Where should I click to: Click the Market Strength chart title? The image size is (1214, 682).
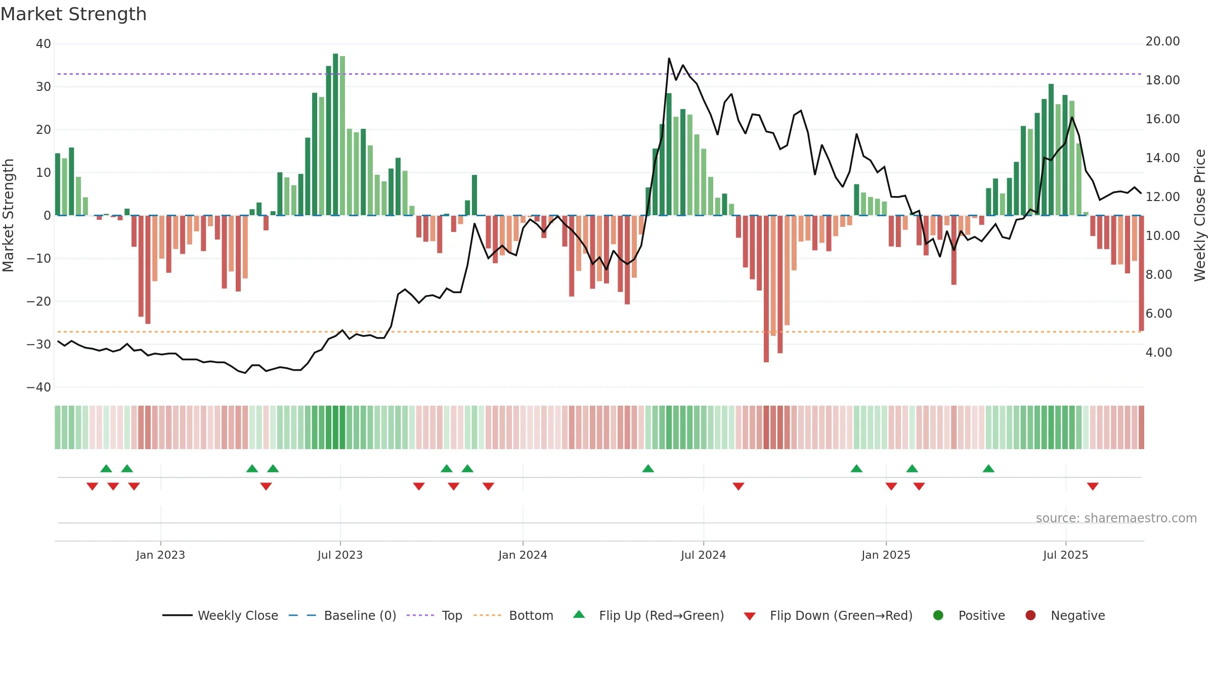(73, 14)
